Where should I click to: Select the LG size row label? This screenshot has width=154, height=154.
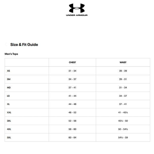(x=8, y=96)
